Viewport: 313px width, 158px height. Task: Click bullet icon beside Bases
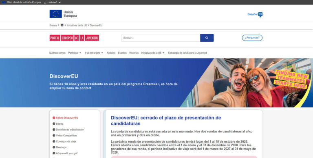coord(54,123)
